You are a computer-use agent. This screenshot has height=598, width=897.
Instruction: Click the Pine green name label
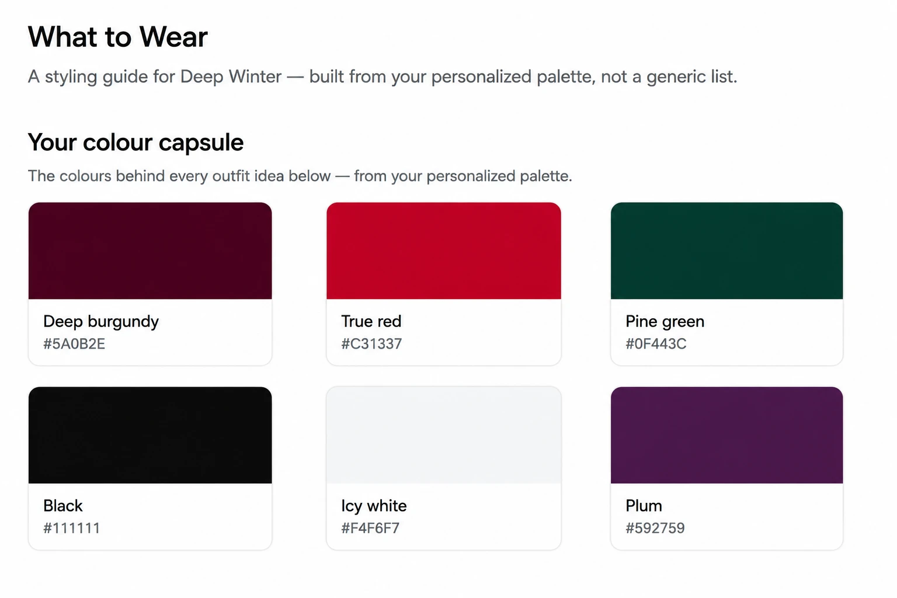tap(665, 322)
